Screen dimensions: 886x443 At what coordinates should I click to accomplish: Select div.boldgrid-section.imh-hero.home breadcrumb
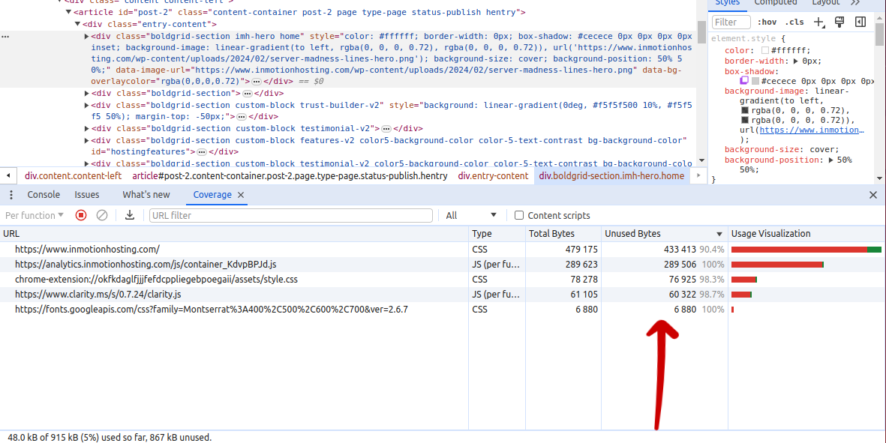pyautogui.click(x=612, y=175)
